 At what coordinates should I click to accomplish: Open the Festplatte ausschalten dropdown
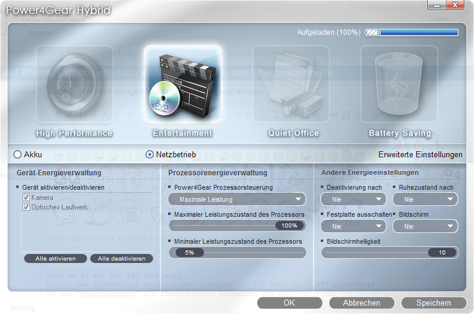pyautogui.click(x=353, y=226)
